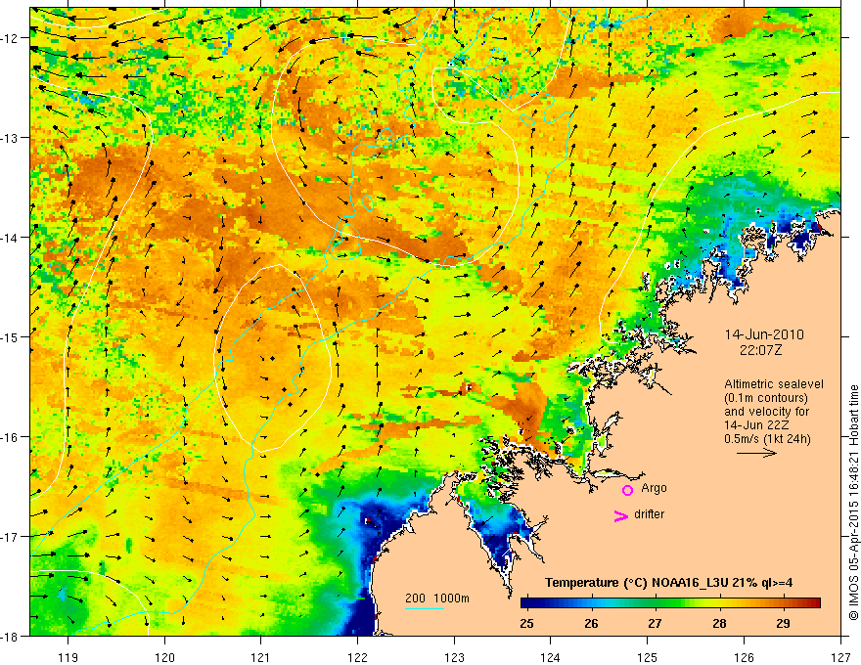The height and width of the screenshot is (665, 861).
Task: Click the 'Argo' legend label
Action: tap(654, 488)
